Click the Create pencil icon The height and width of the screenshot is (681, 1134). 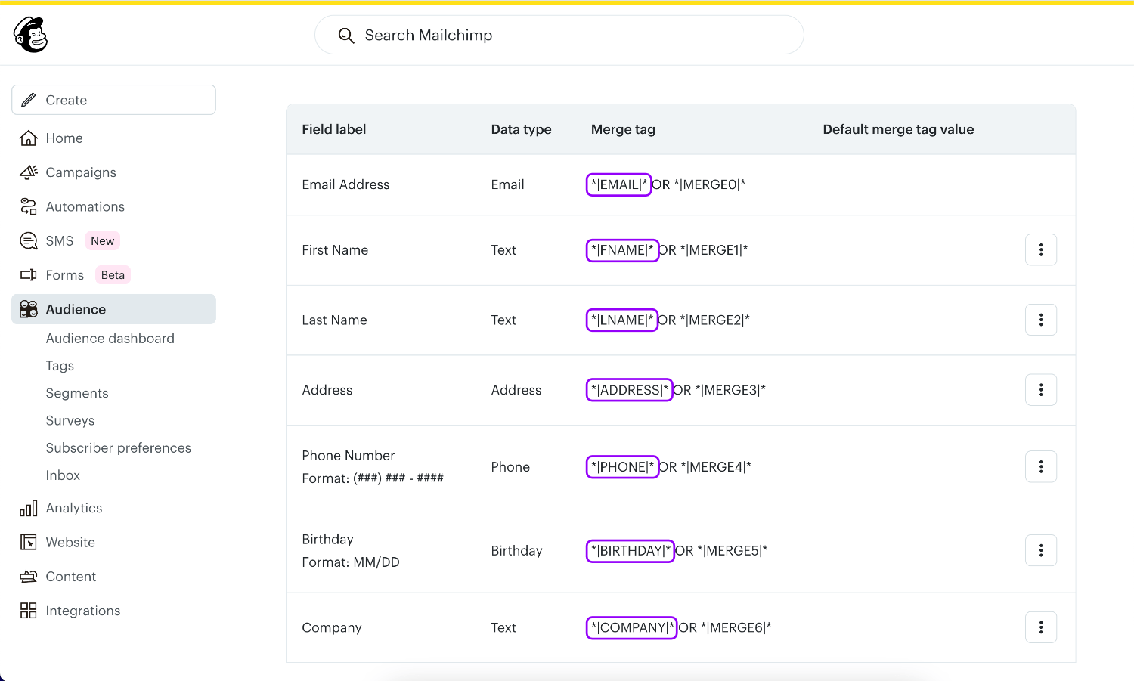[29, 100]
